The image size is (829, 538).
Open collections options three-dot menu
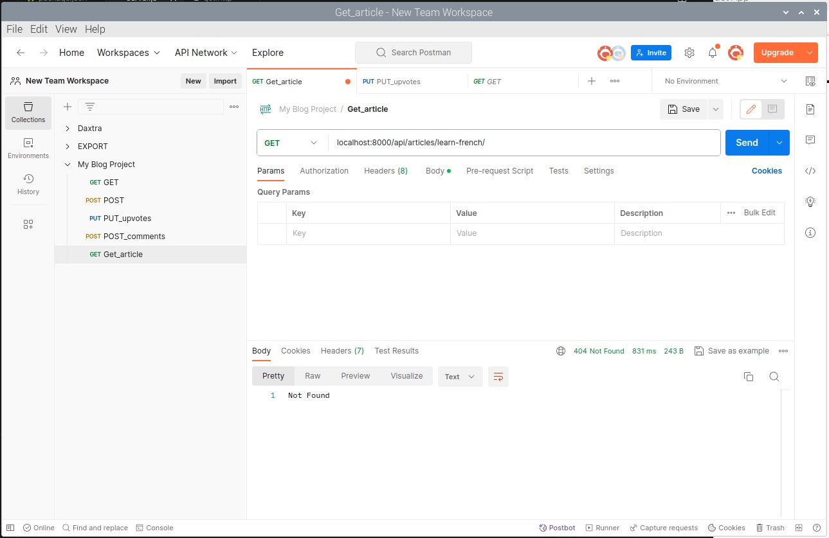(234, 107)
